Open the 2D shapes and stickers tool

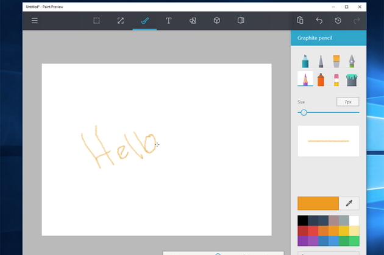tap(193, 21)
